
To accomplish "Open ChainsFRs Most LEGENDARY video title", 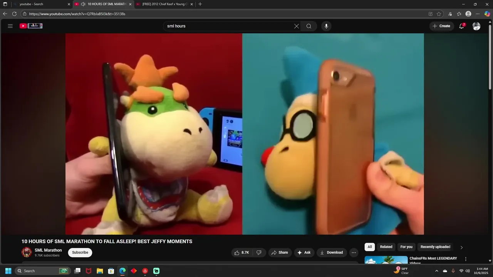I will pyautogui.click(x=433, y=260).
